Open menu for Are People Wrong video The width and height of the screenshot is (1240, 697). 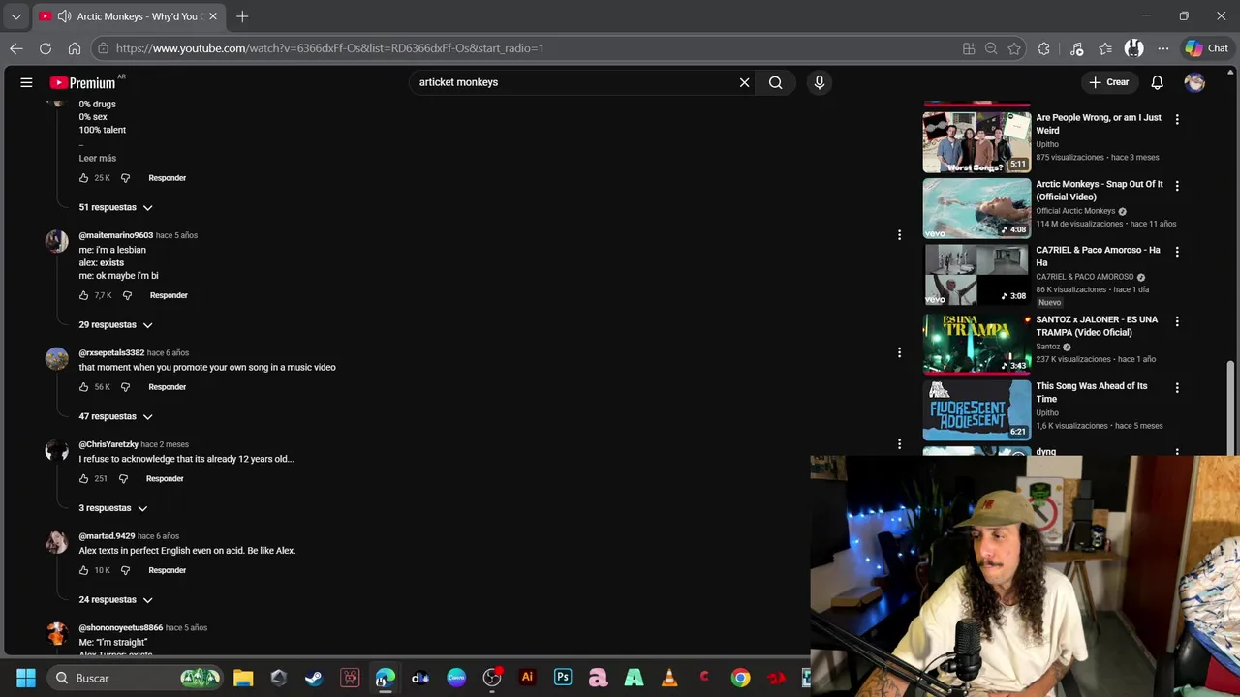pos(1177,119)
